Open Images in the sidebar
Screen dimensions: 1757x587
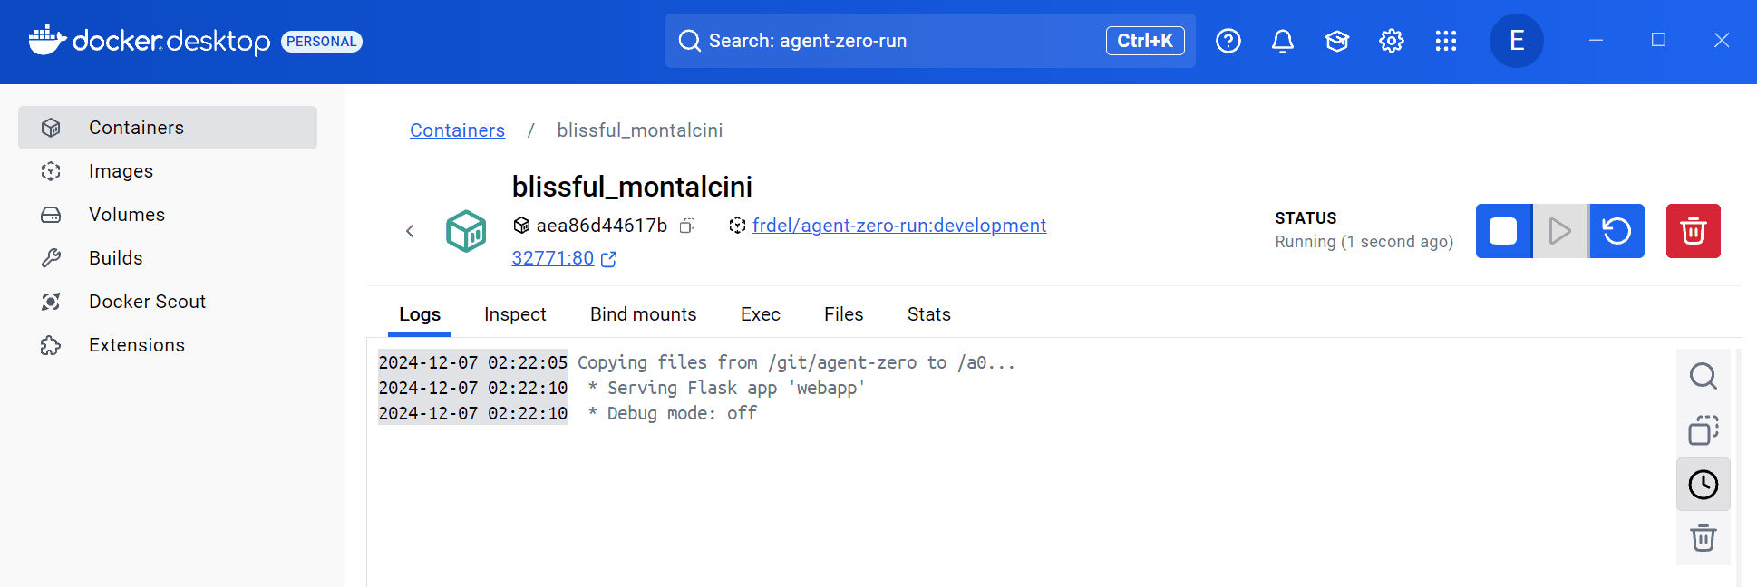click(121, 171)
